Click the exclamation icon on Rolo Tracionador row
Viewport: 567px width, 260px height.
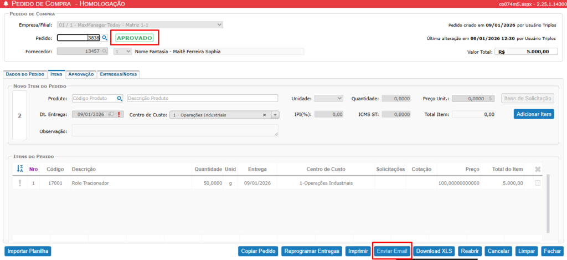click(x=20, y=183)
